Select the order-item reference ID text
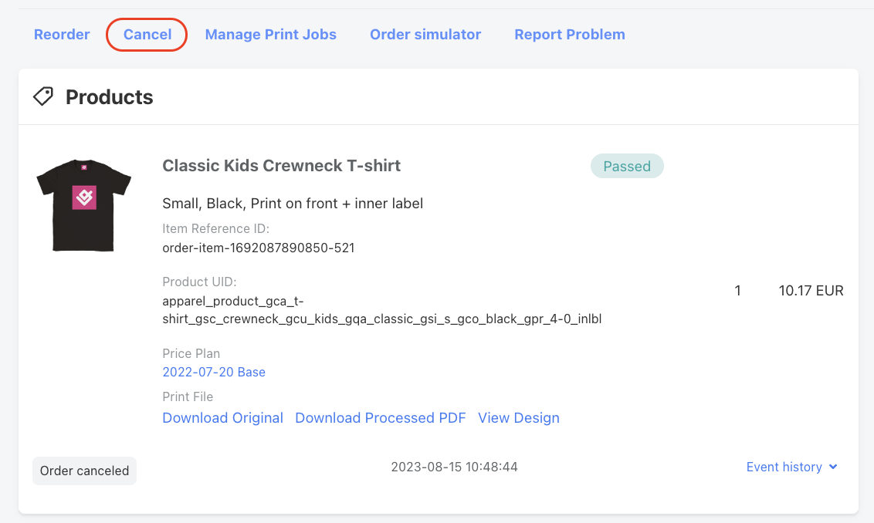874x523 pixels. pyautogui.click(x=259, y=248)
